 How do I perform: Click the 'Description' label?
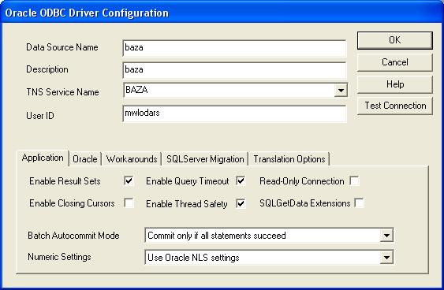(x=47, y=69)
